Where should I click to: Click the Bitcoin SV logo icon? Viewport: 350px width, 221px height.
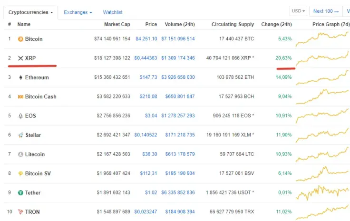(x=20, y=173)
